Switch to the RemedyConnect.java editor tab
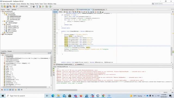 click(x=69, y=10)
